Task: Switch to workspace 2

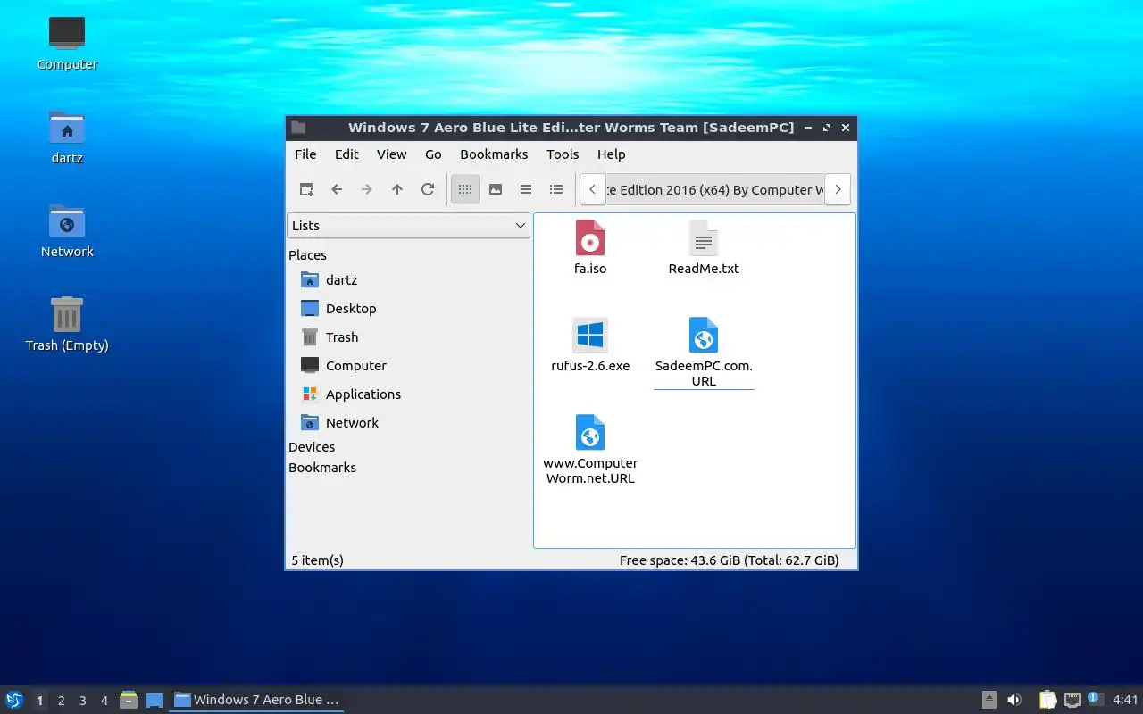Action: coord(61,701)
